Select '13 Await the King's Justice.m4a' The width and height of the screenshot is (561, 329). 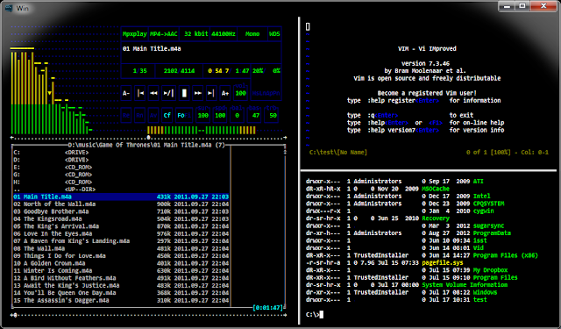point(121,285)
